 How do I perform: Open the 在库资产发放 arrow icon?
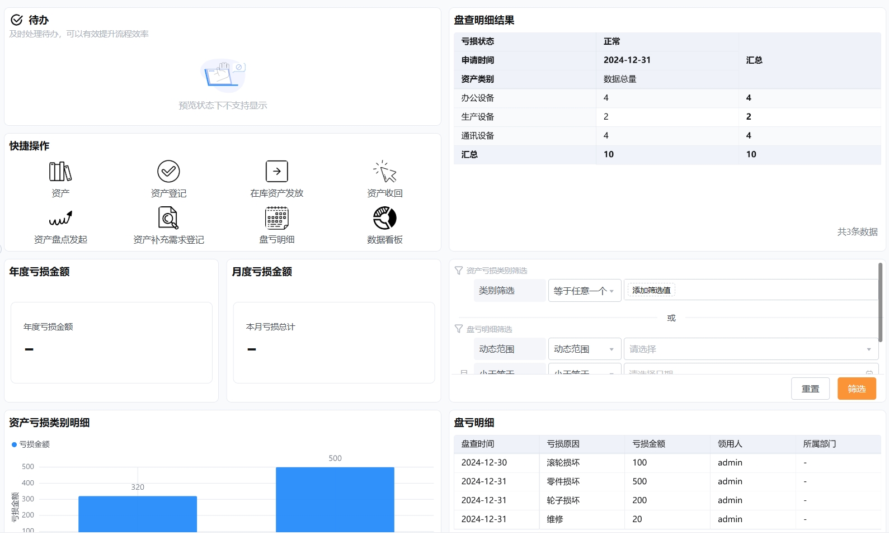[x=276, y=172]
